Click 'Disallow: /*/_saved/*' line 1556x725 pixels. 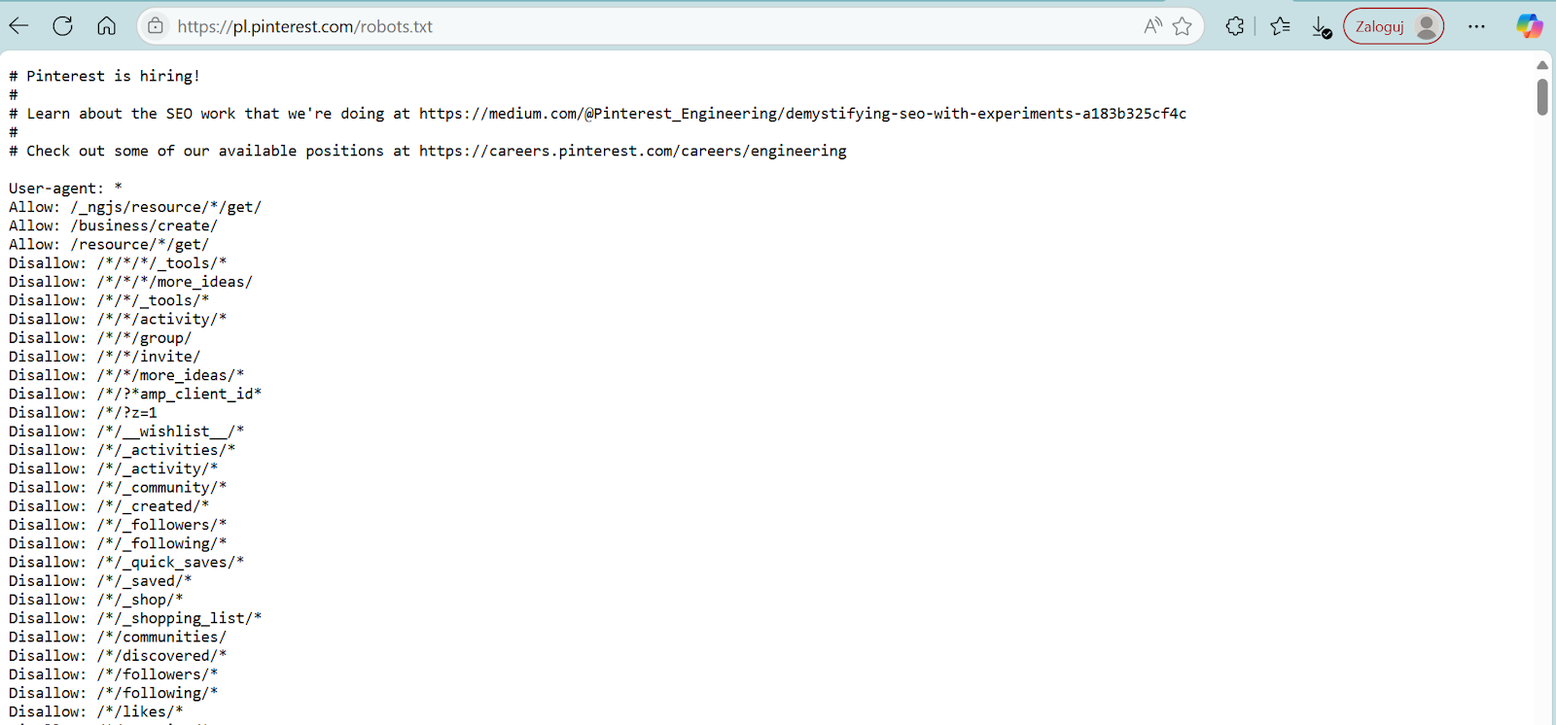(100, 581)
